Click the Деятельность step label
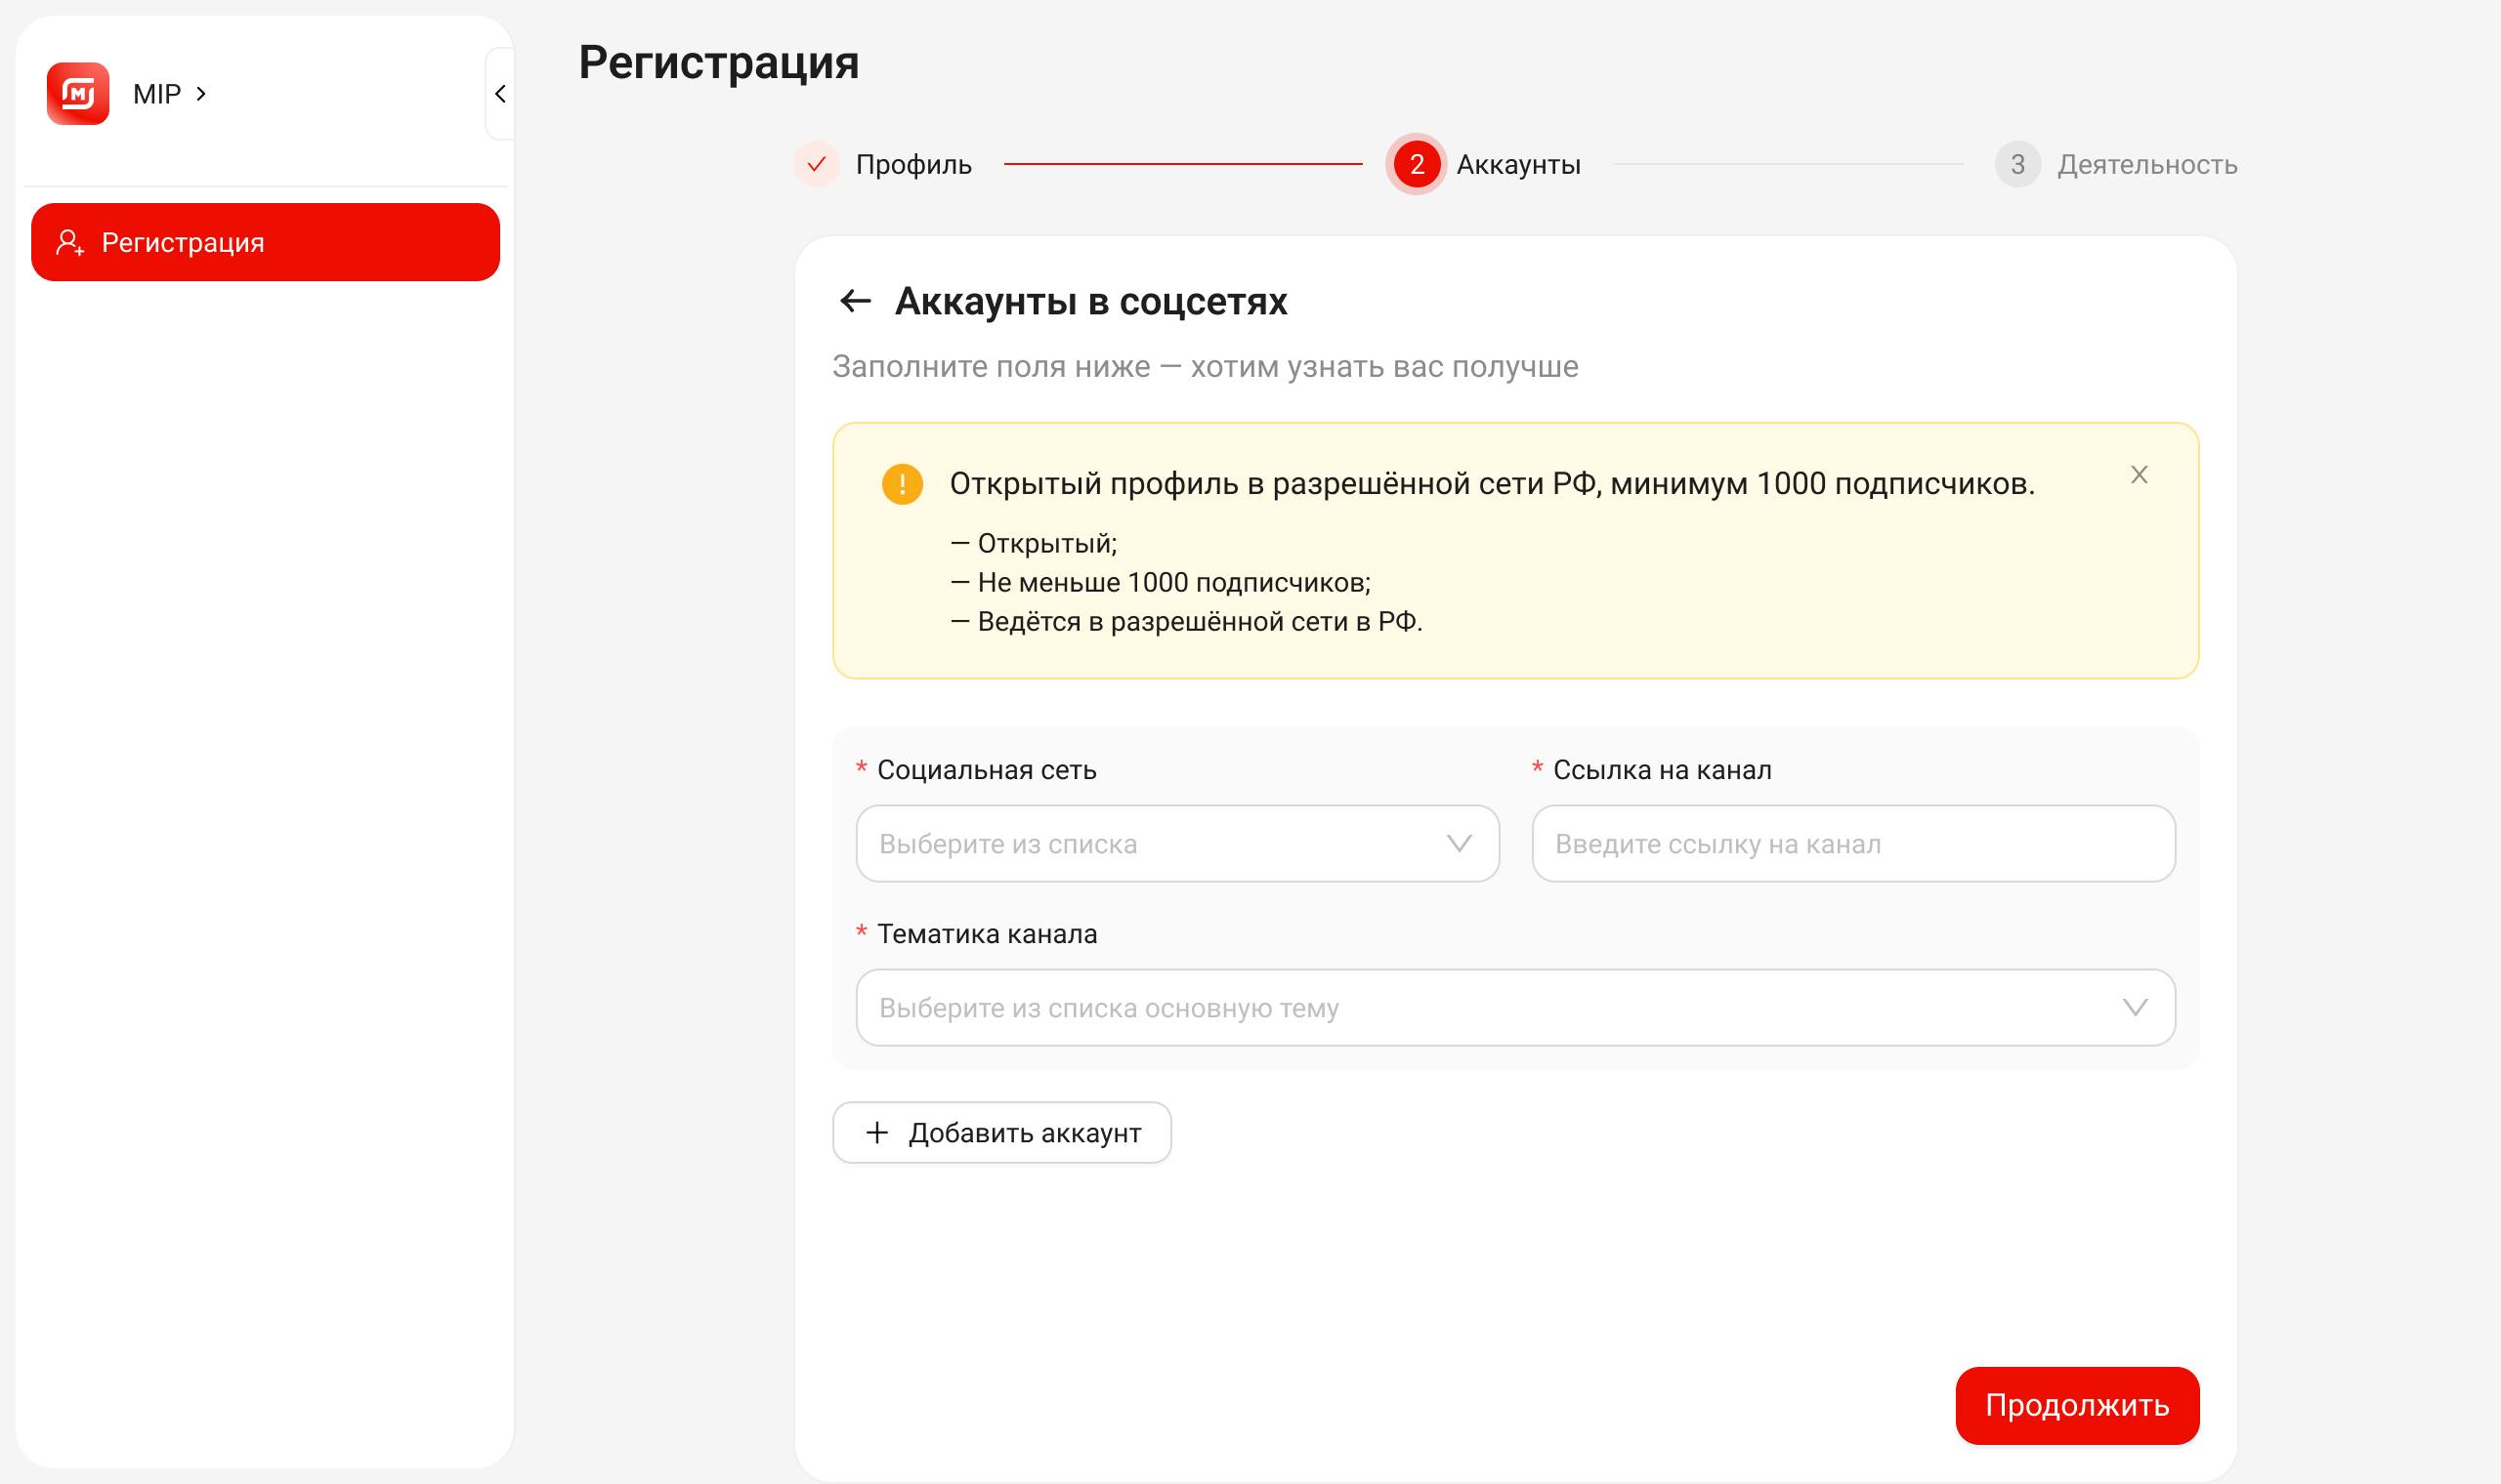The width and height of the screenshot is (2501, 1484). coord(2147,165)
